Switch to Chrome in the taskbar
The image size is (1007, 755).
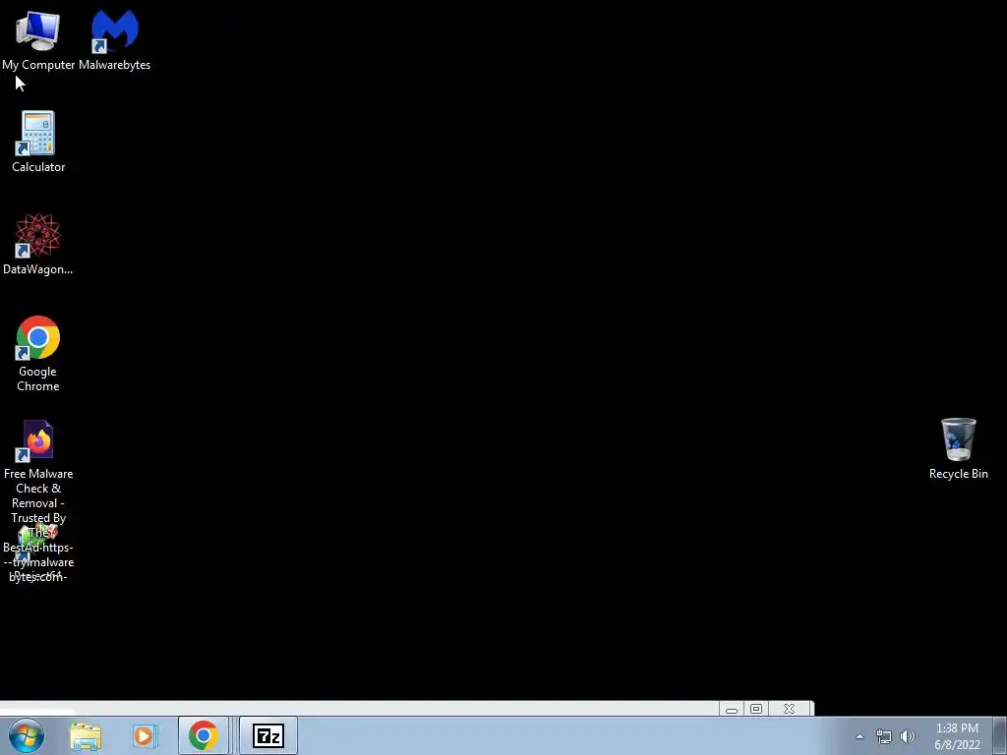click(x=204, y=735)
